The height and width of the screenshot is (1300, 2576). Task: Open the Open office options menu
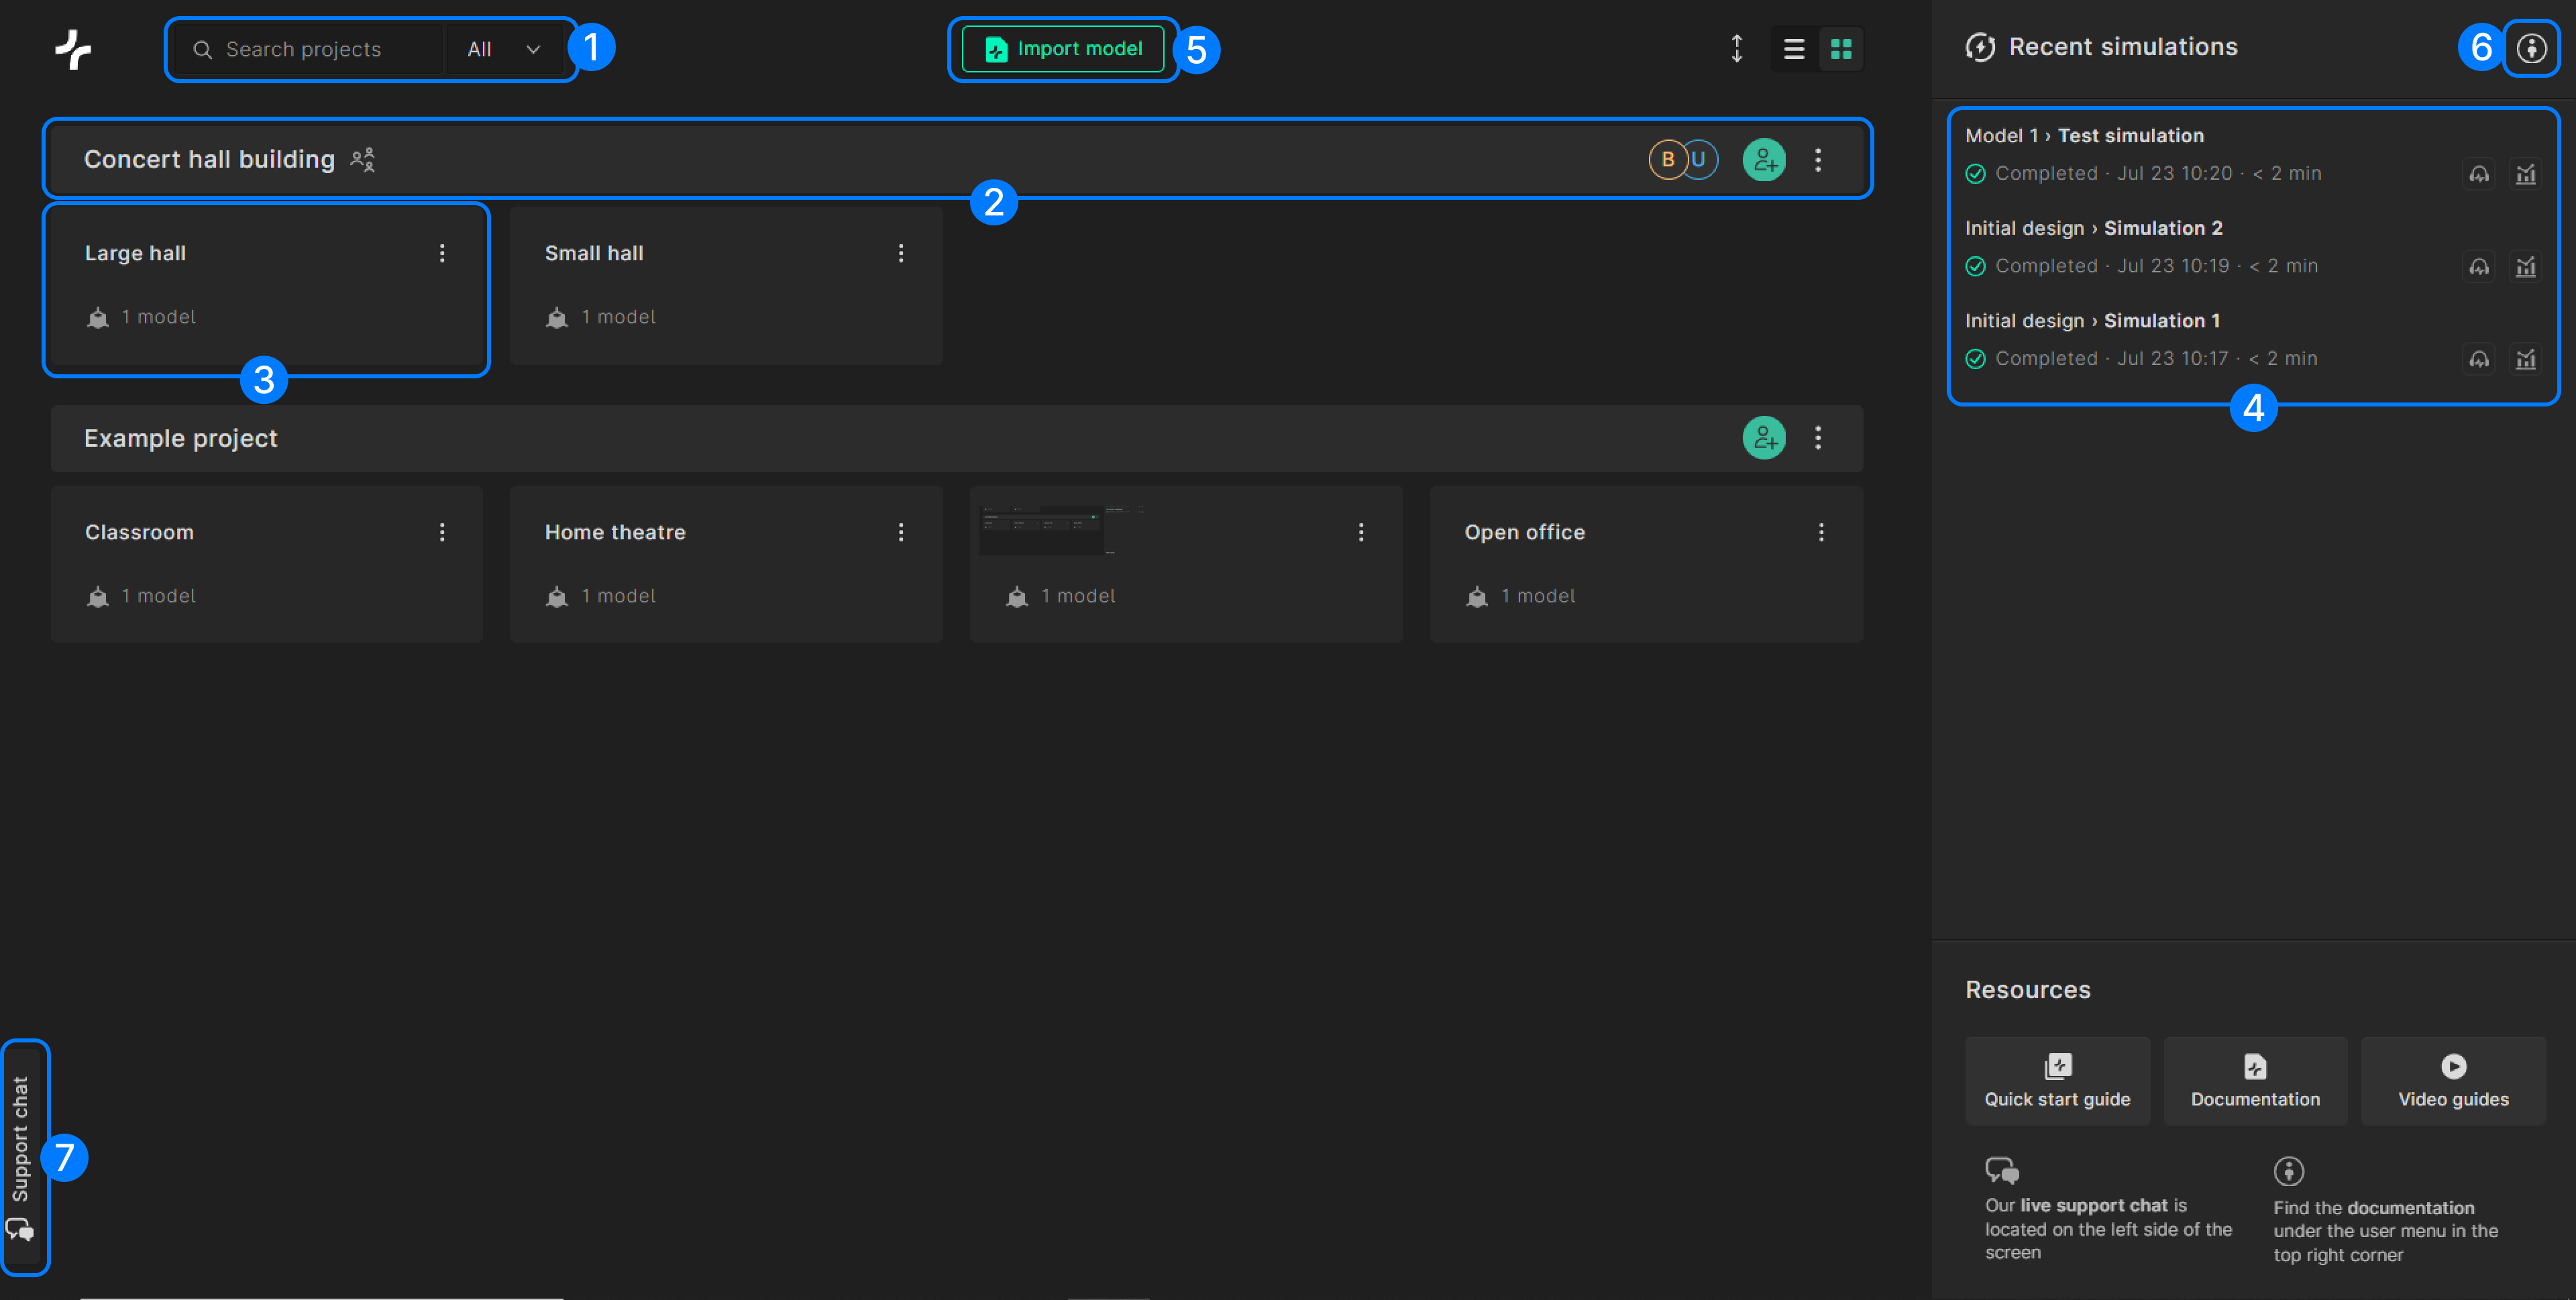click(x=1821, y=532)
